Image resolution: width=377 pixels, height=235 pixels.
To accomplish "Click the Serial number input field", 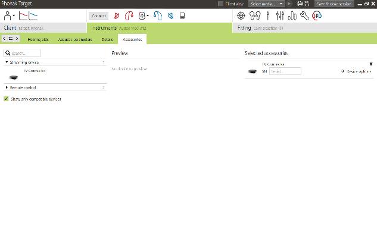I will pyautogui.click(x=285, y=71).
